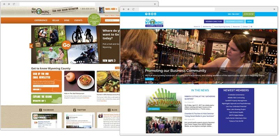Click the Twitter icon in the tan social section
This screenshot has height=136, width=279.
pyautogui.click(x=75, y=110)
